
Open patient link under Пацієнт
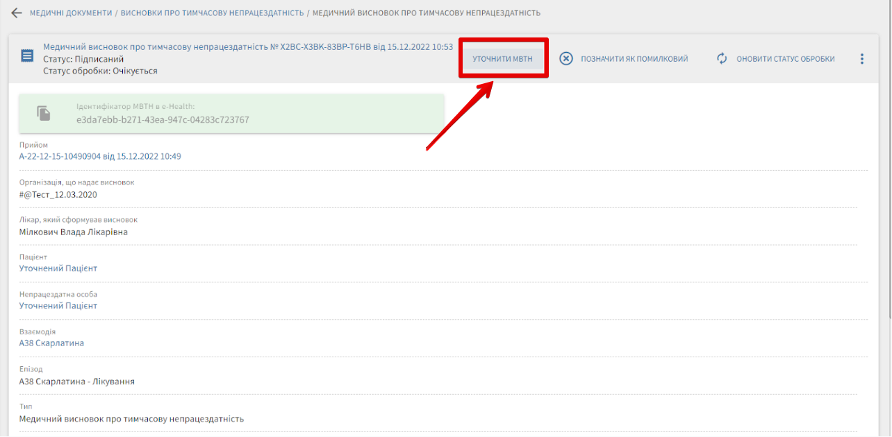click(58, 268)
